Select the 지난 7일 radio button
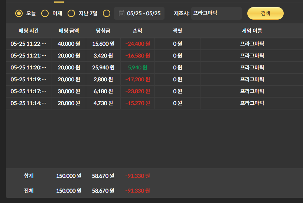Viewport: 303px width, 203px height. 71,13
